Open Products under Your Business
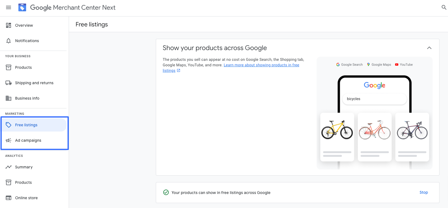Screen dimensions: 448x208 pyautogui.click(x=23, y=67)
